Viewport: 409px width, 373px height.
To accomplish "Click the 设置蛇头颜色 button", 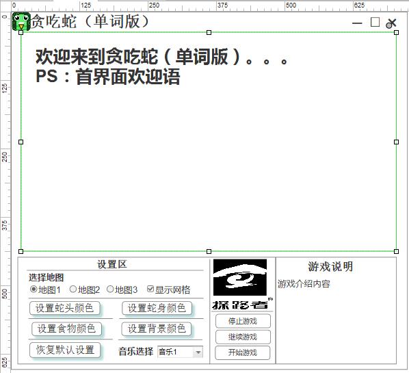I will pos(64,308).
